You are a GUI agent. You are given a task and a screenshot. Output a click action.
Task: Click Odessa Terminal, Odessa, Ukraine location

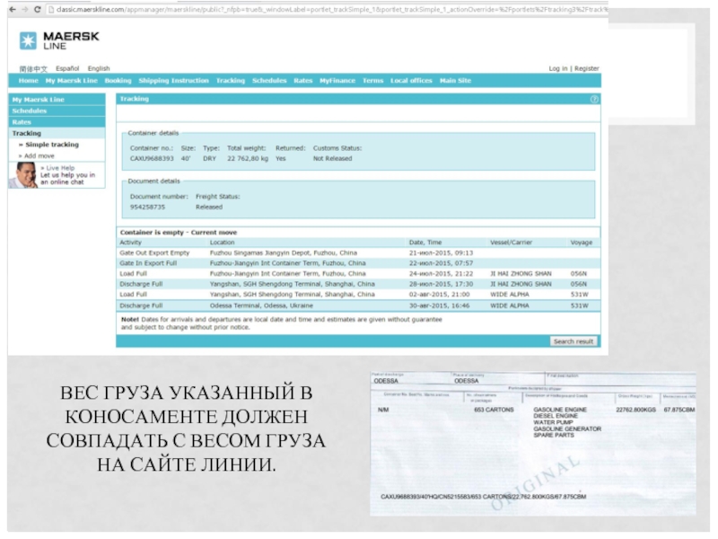point(261,305)
